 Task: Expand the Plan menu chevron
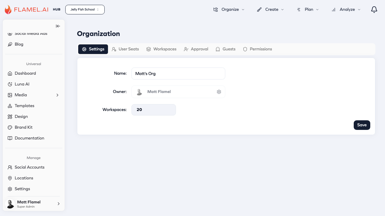pyautogui.click(x=317, y=10)
